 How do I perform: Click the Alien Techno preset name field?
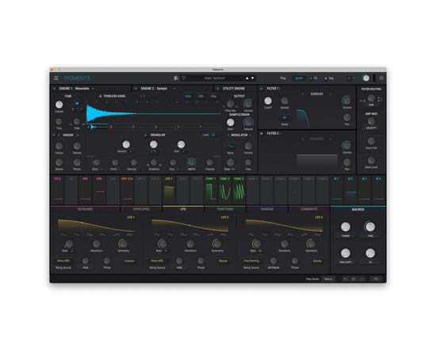[x=215, y=79]
